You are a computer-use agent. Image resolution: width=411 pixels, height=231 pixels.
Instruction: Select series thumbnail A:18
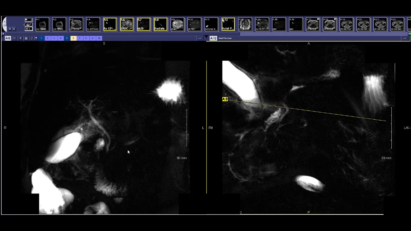point(330,24)
